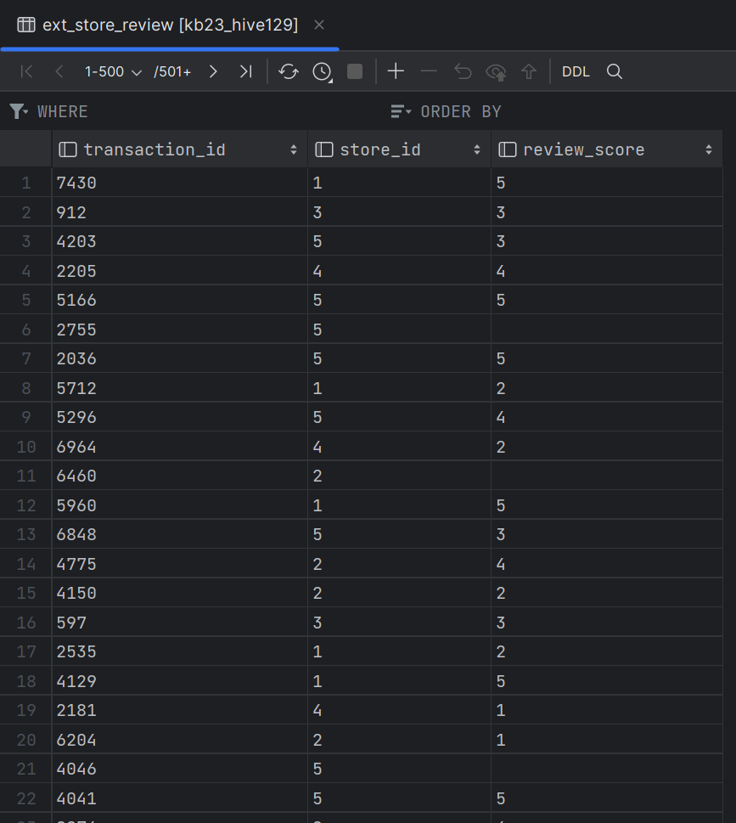Go to the previous page of rows

point(59,71)
